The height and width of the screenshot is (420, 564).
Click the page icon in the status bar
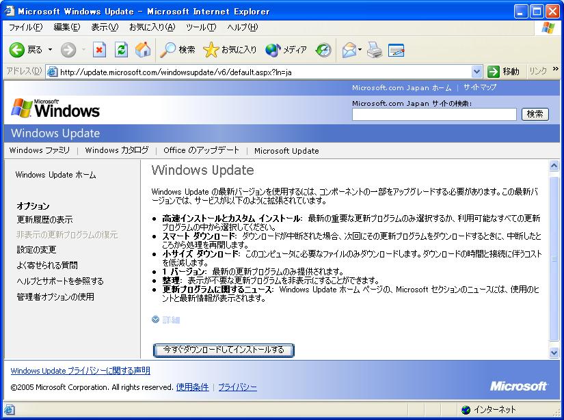10,410
